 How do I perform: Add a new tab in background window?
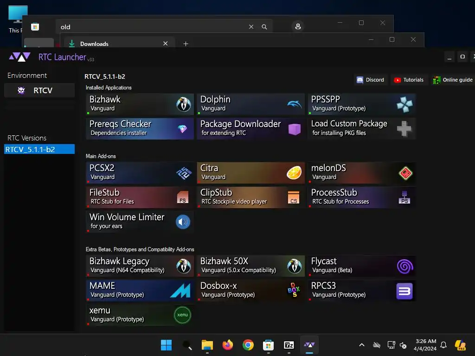186,44
